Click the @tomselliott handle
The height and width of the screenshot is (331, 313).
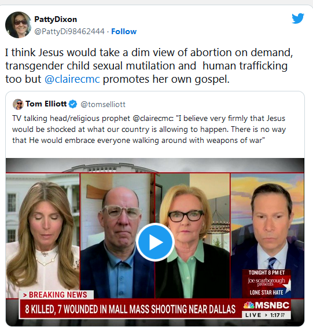pos(103,104)
